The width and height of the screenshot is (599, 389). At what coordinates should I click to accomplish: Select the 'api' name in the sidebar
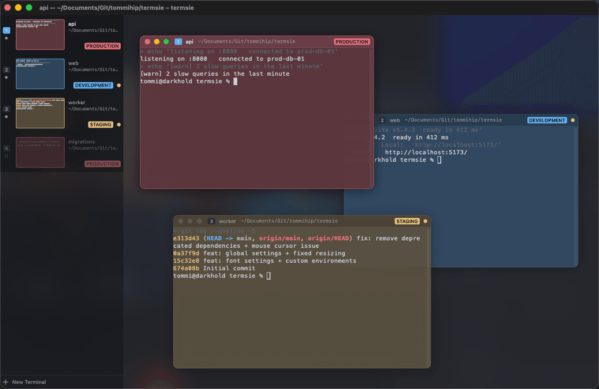coord(72,24)
